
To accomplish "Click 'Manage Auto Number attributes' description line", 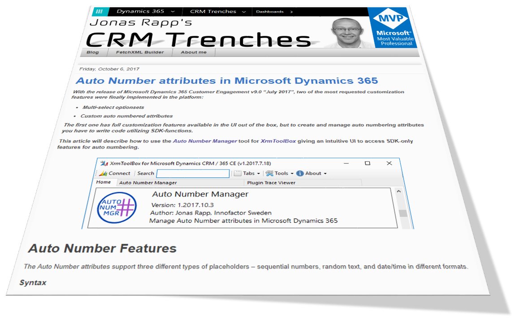I will pyautogui.click(x=243, y=220).
